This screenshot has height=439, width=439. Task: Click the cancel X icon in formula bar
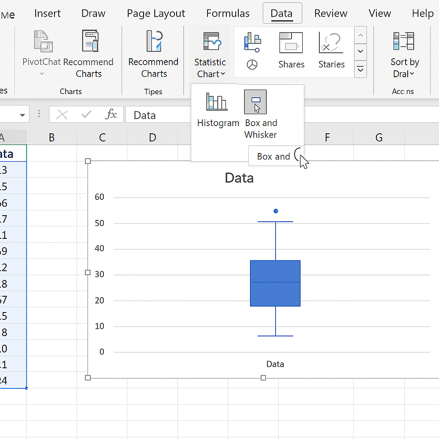(x=62, y=114)
